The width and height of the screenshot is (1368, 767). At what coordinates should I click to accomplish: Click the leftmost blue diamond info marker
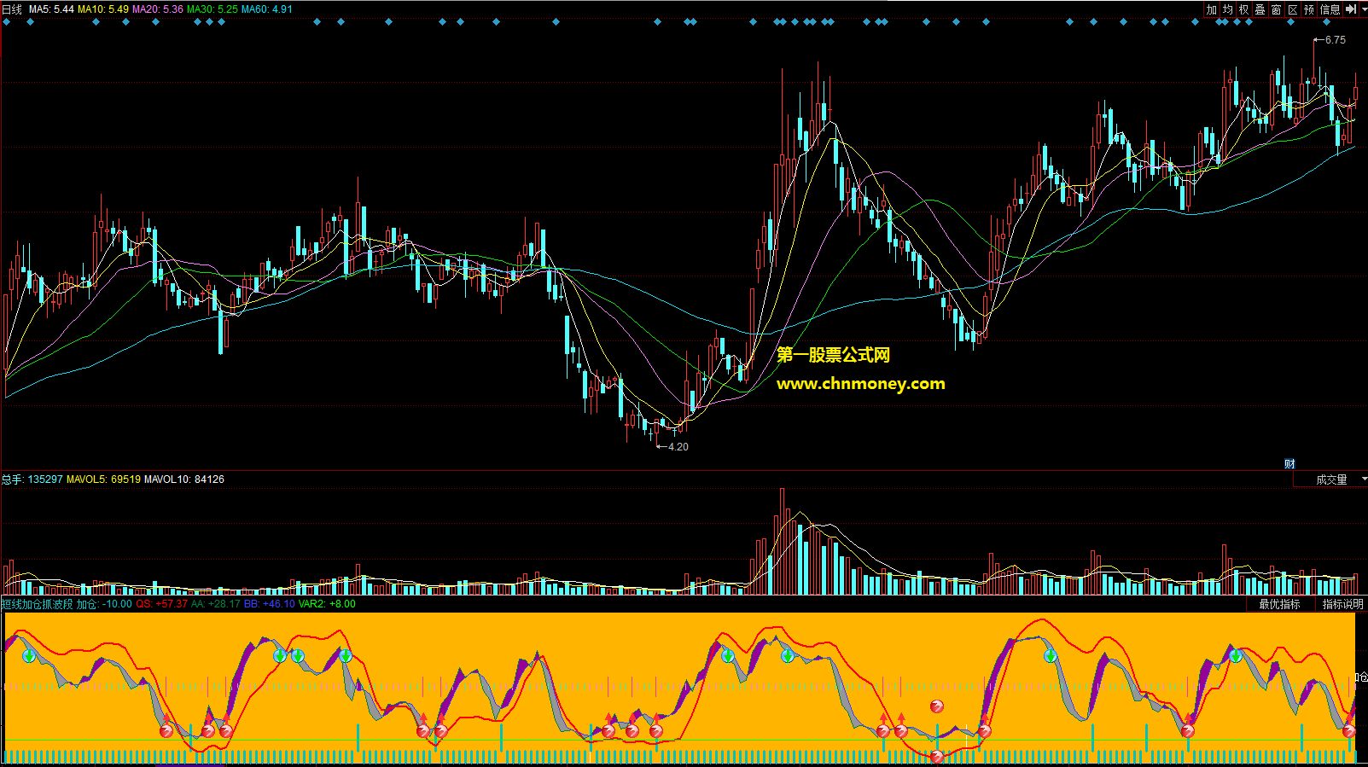click(7, 22)
